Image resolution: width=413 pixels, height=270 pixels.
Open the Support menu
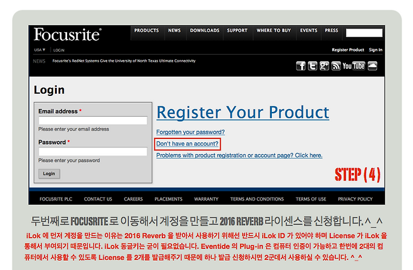point(237,30)
